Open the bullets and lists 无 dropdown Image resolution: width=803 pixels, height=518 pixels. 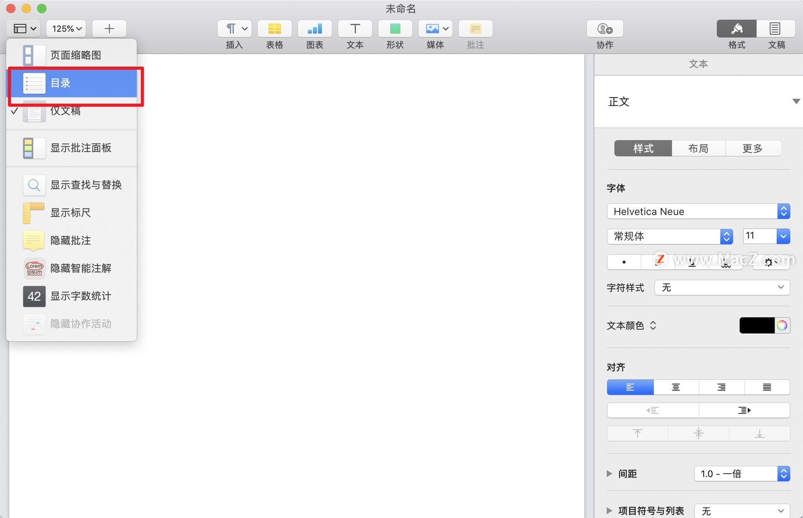[742, 511]
